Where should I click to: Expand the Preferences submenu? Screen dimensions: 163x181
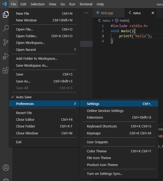44,104
